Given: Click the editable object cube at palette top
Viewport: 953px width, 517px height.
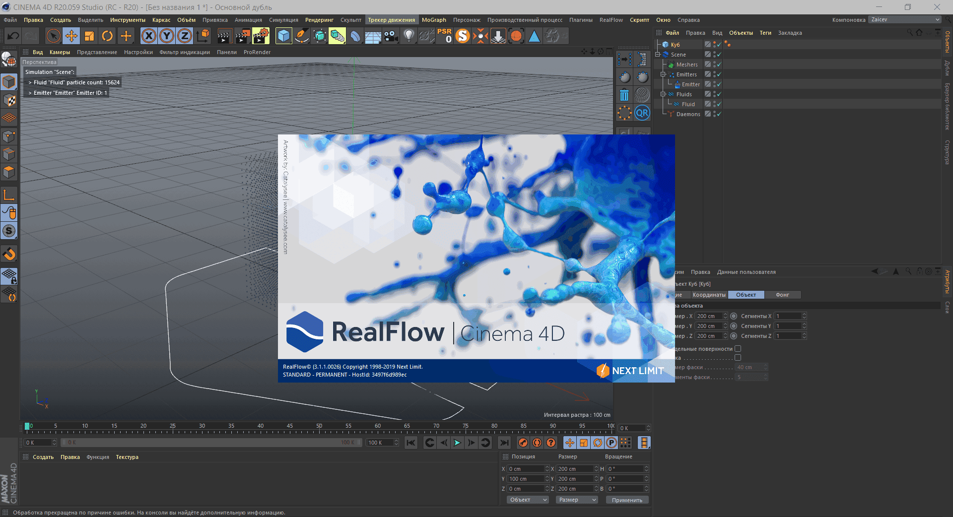Looking at the screenshot, I should point(9,82).
